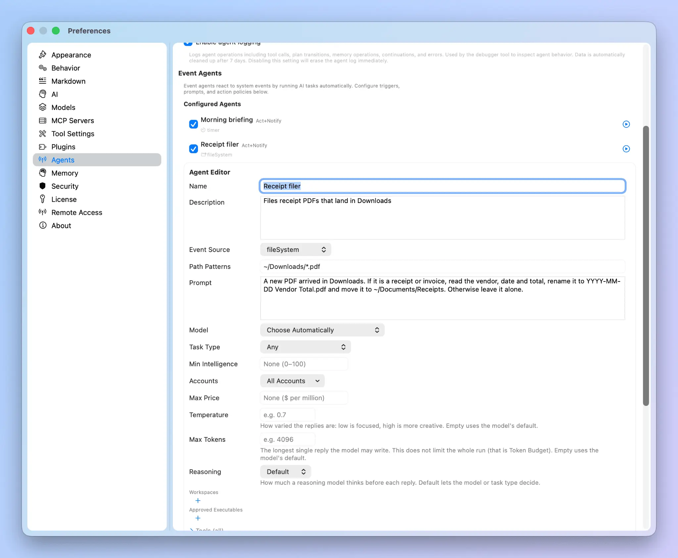678x558 pixels.
Task: Open Plugins preferences
Action: (97, 147)
